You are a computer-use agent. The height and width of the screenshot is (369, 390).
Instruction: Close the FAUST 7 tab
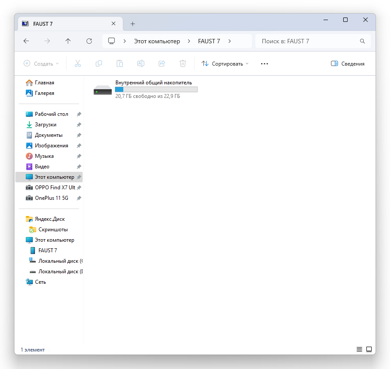tap(113, 23)
